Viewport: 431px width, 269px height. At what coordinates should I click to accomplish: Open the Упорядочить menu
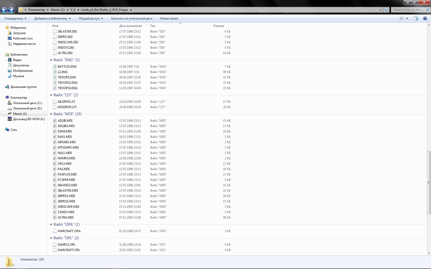coord(15,18)
